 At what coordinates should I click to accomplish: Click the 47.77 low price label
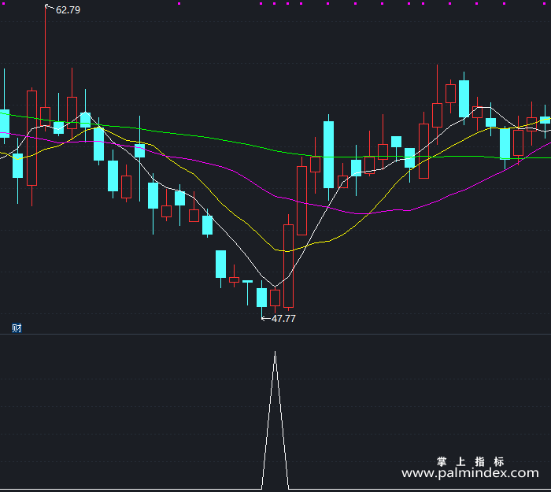pos(283,318)
